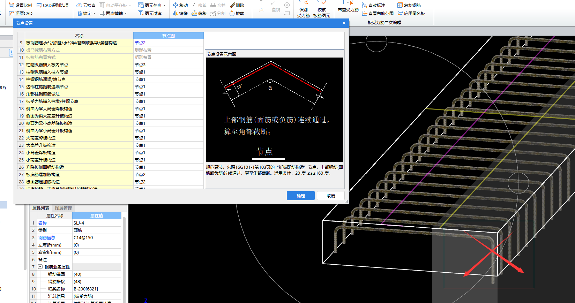Screen dimensions: 575x303
Task: Click the 图元存盘 tool
Action: point(150,5)
